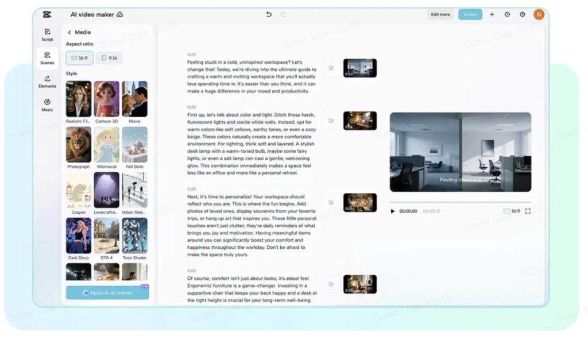Open the Script panel in sidebar
This screenshot has height=347, width=588.
[47, 34]
